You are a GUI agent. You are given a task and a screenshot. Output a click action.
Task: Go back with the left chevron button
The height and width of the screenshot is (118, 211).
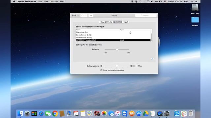coord(82,15)
